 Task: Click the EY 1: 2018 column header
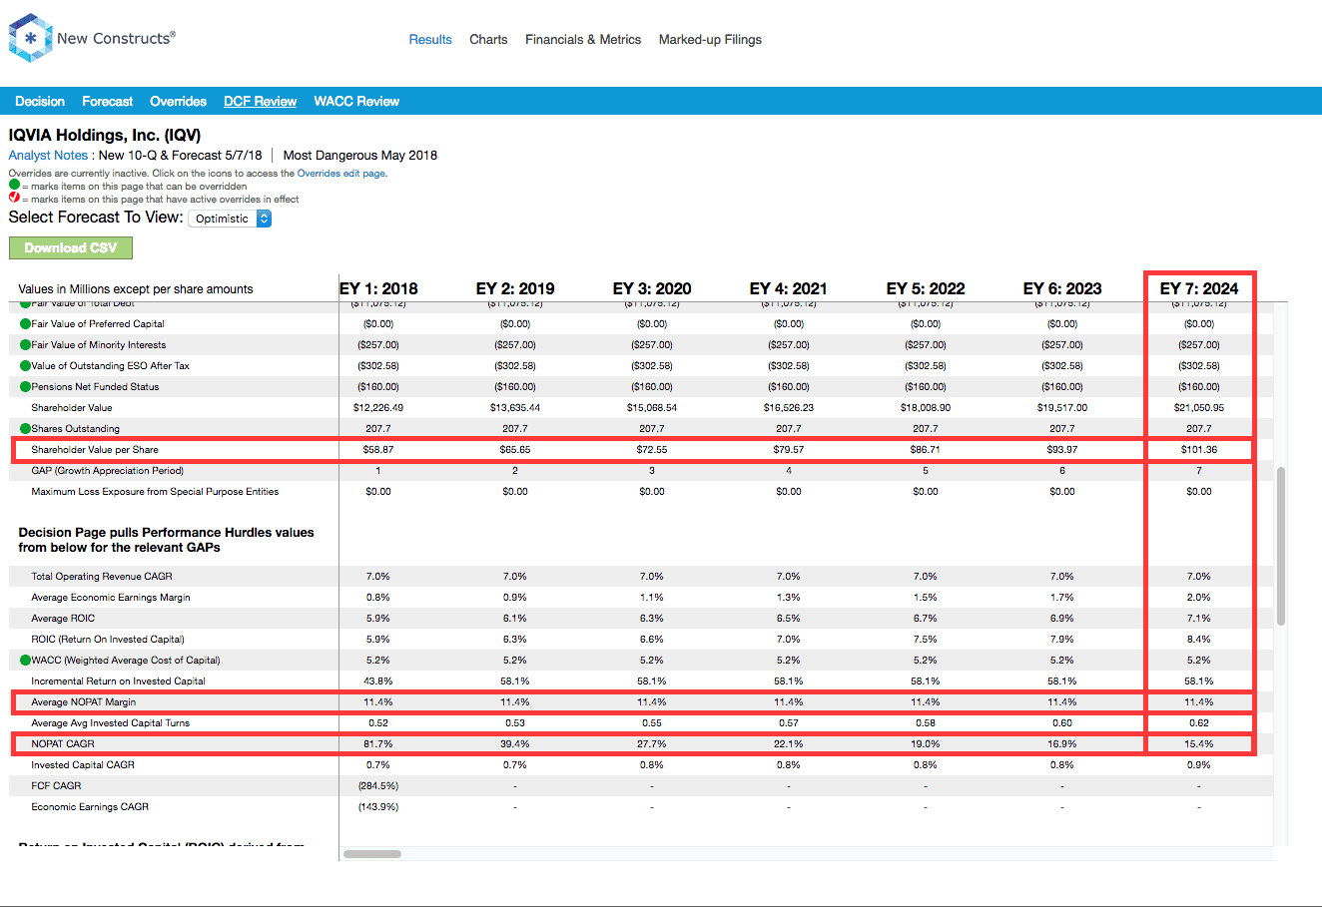(378, 288)
